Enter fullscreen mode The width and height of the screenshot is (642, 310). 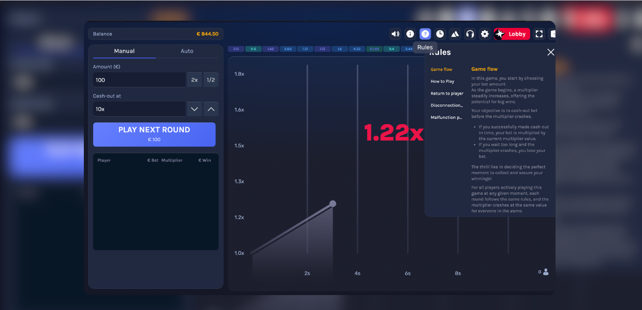[539, 34]
